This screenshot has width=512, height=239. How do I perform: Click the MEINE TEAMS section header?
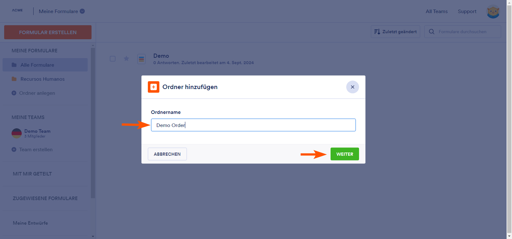pyautogui.click(x=28, y=117)
